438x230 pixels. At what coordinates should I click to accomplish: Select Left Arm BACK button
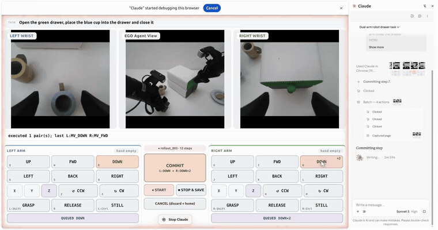point(73,177)
